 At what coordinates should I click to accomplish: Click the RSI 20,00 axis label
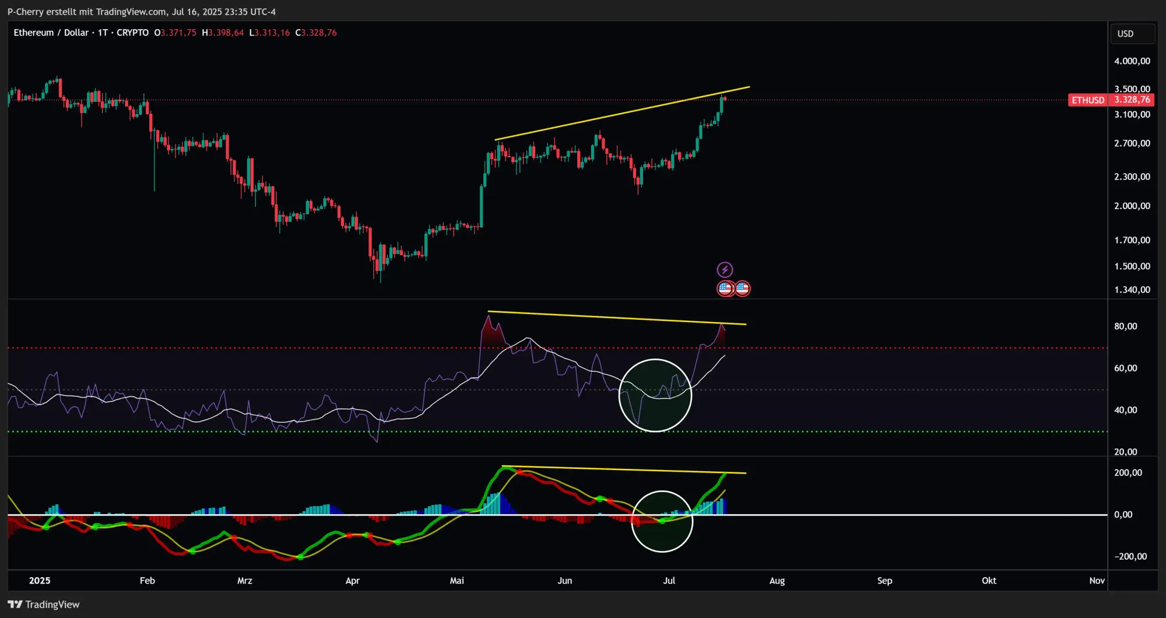point(1125,452)
